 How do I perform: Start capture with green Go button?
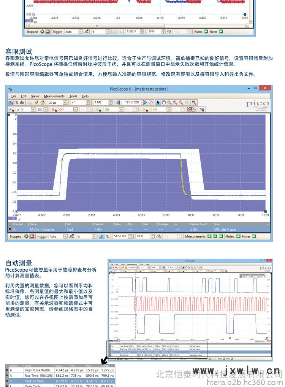click(x=26, y=236)
